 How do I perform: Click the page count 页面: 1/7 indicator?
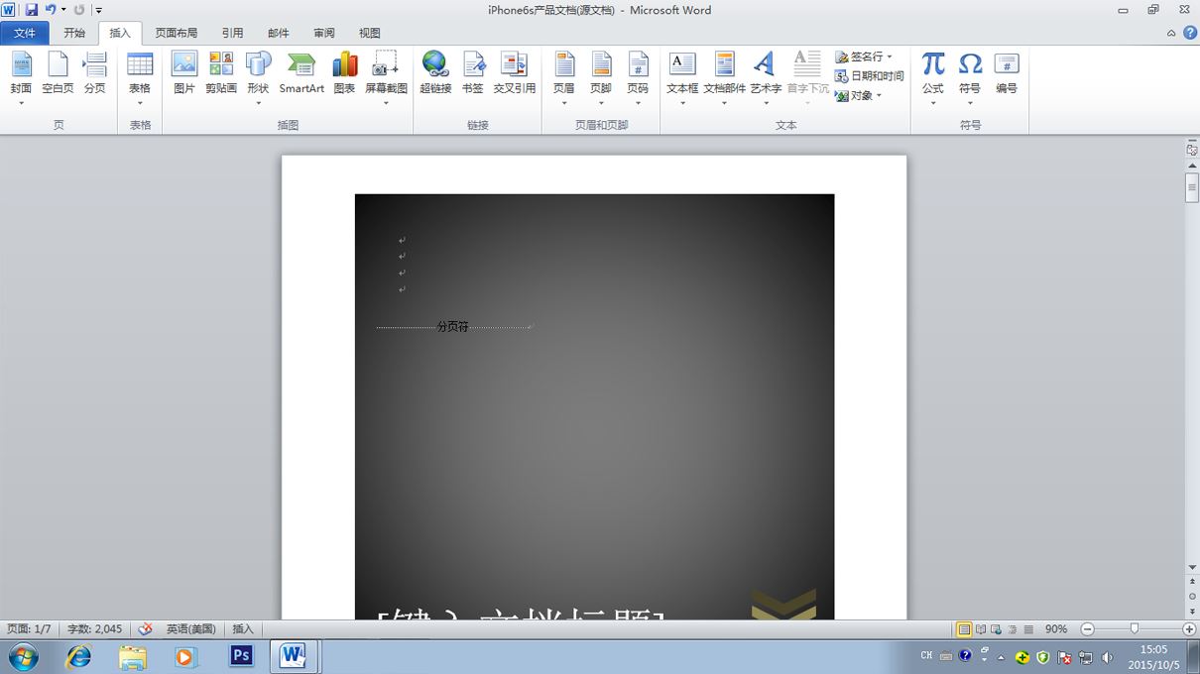tap(29, 629)
